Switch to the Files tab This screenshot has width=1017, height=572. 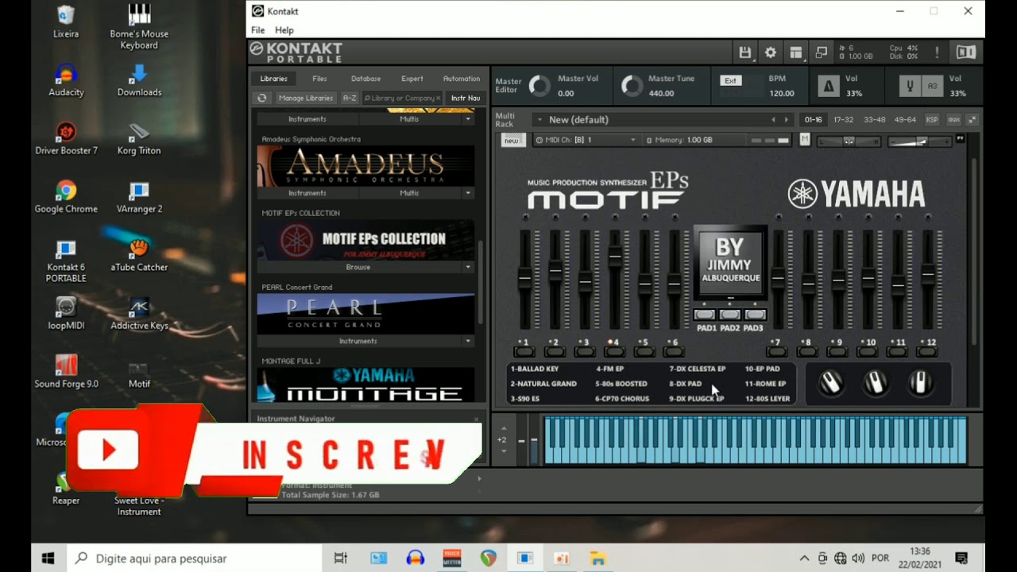[x=319, y=79]
